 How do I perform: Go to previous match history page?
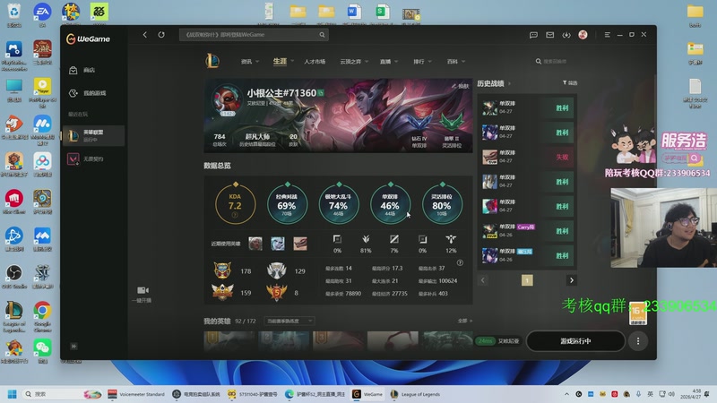(x=483, y=280)
